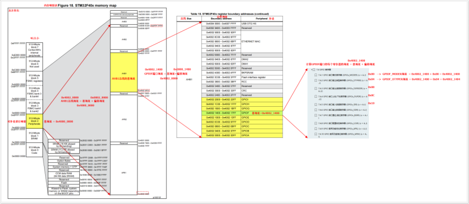Select the GPIOB peripheral table cell
Viewport: 469px width, 204px height.
pos(261,131)
